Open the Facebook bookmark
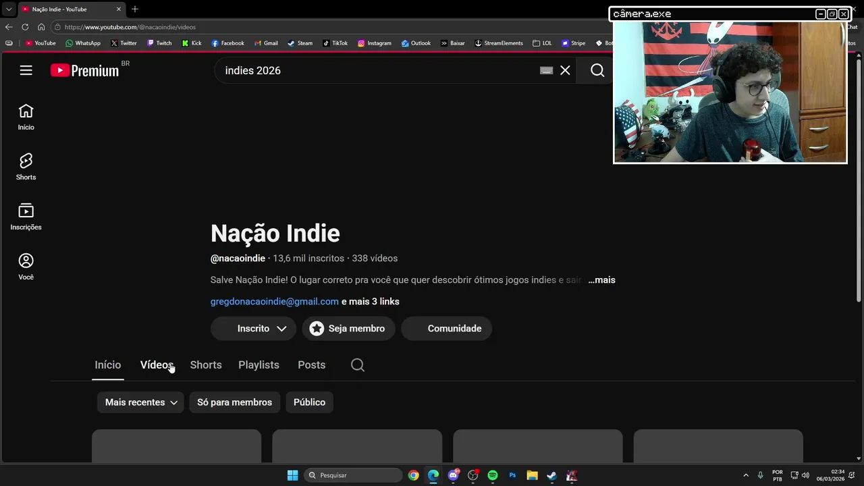 click(227, 43)
